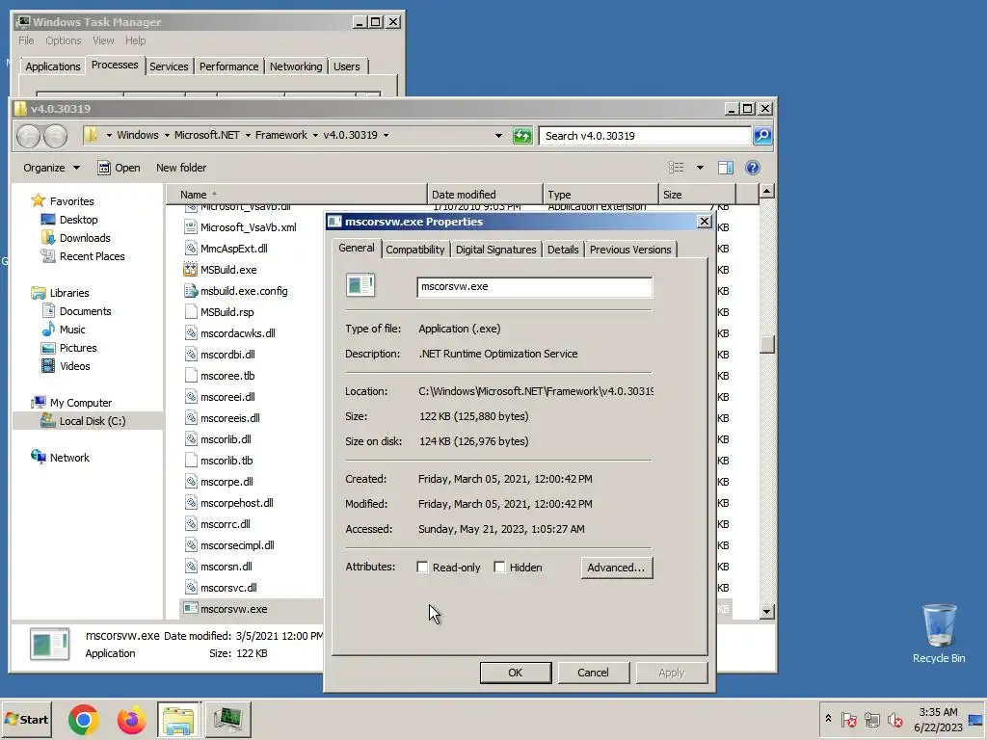This screenshot has width=987, height=740.
Task: Open the Options menu in Task Manager
Action: point(63,40)
